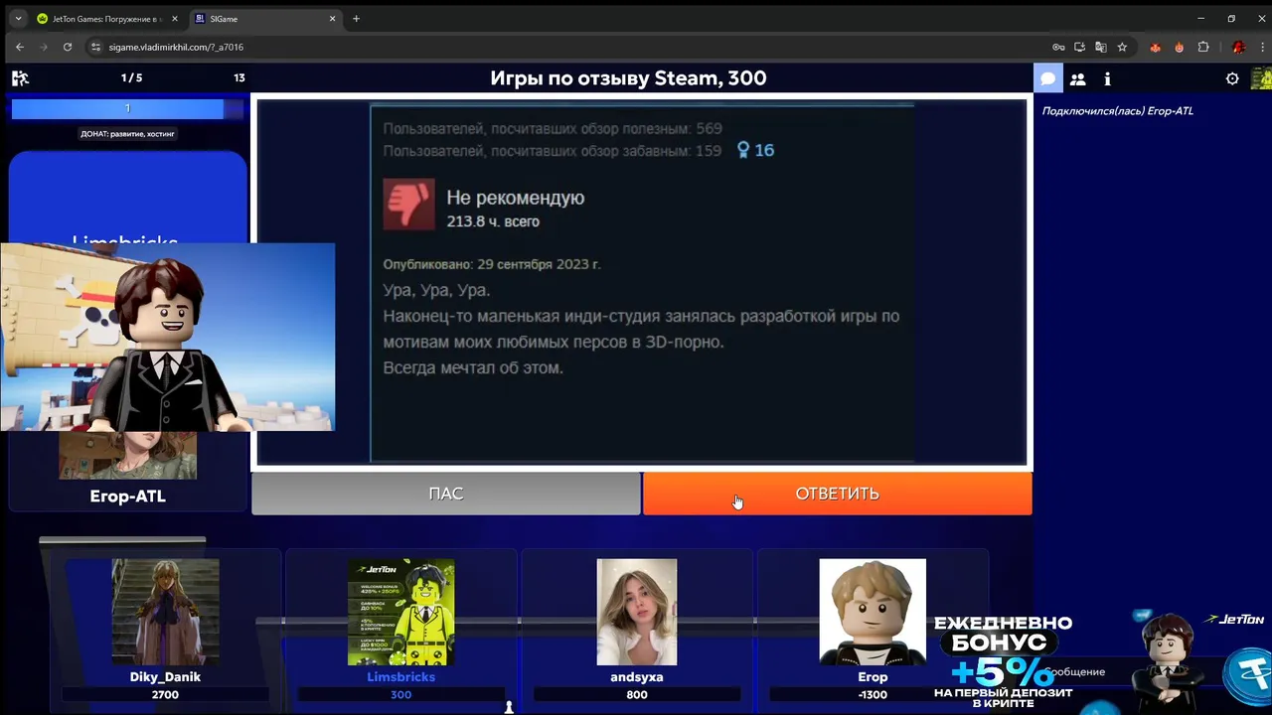Select the Diky_Danik player avatar
This screenshot has height=715, width=1272.
pyautogui.click(x=165, y=612)
